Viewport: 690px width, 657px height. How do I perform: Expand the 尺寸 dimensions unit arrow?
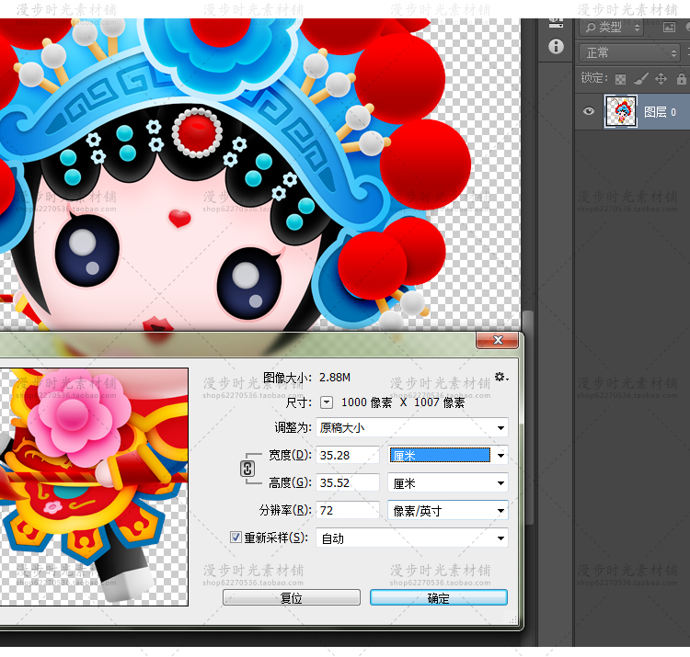point(327,402)
